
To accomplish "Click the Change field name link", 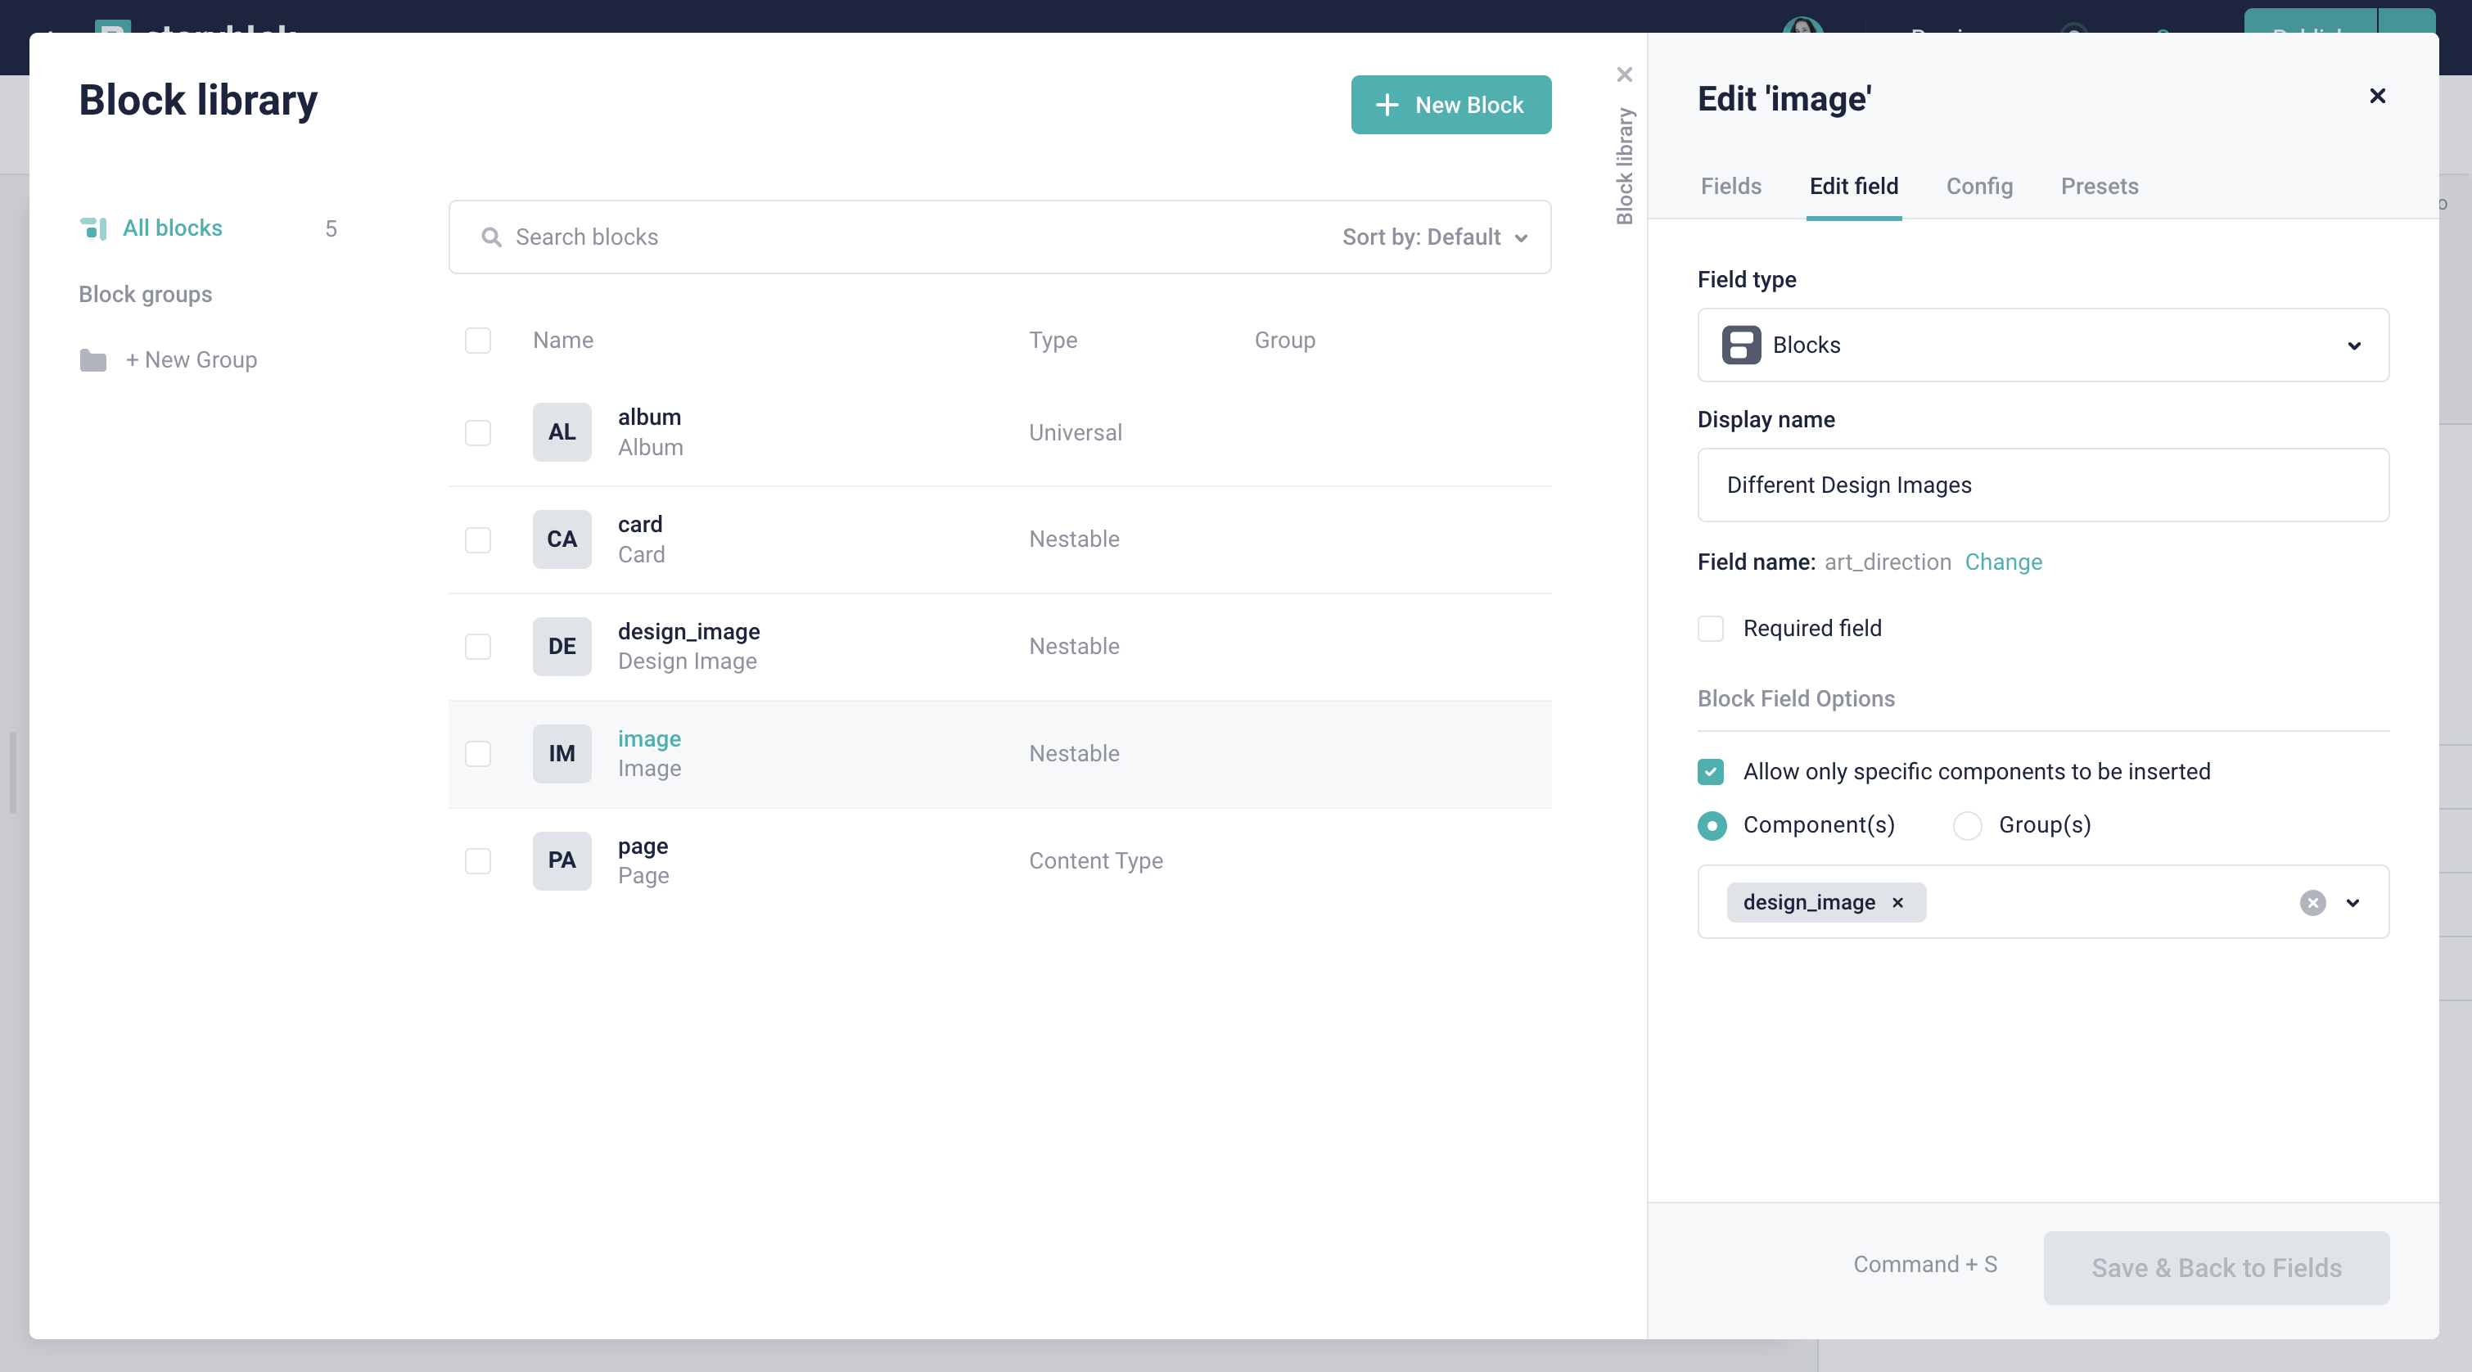I will pos(2003,562).
